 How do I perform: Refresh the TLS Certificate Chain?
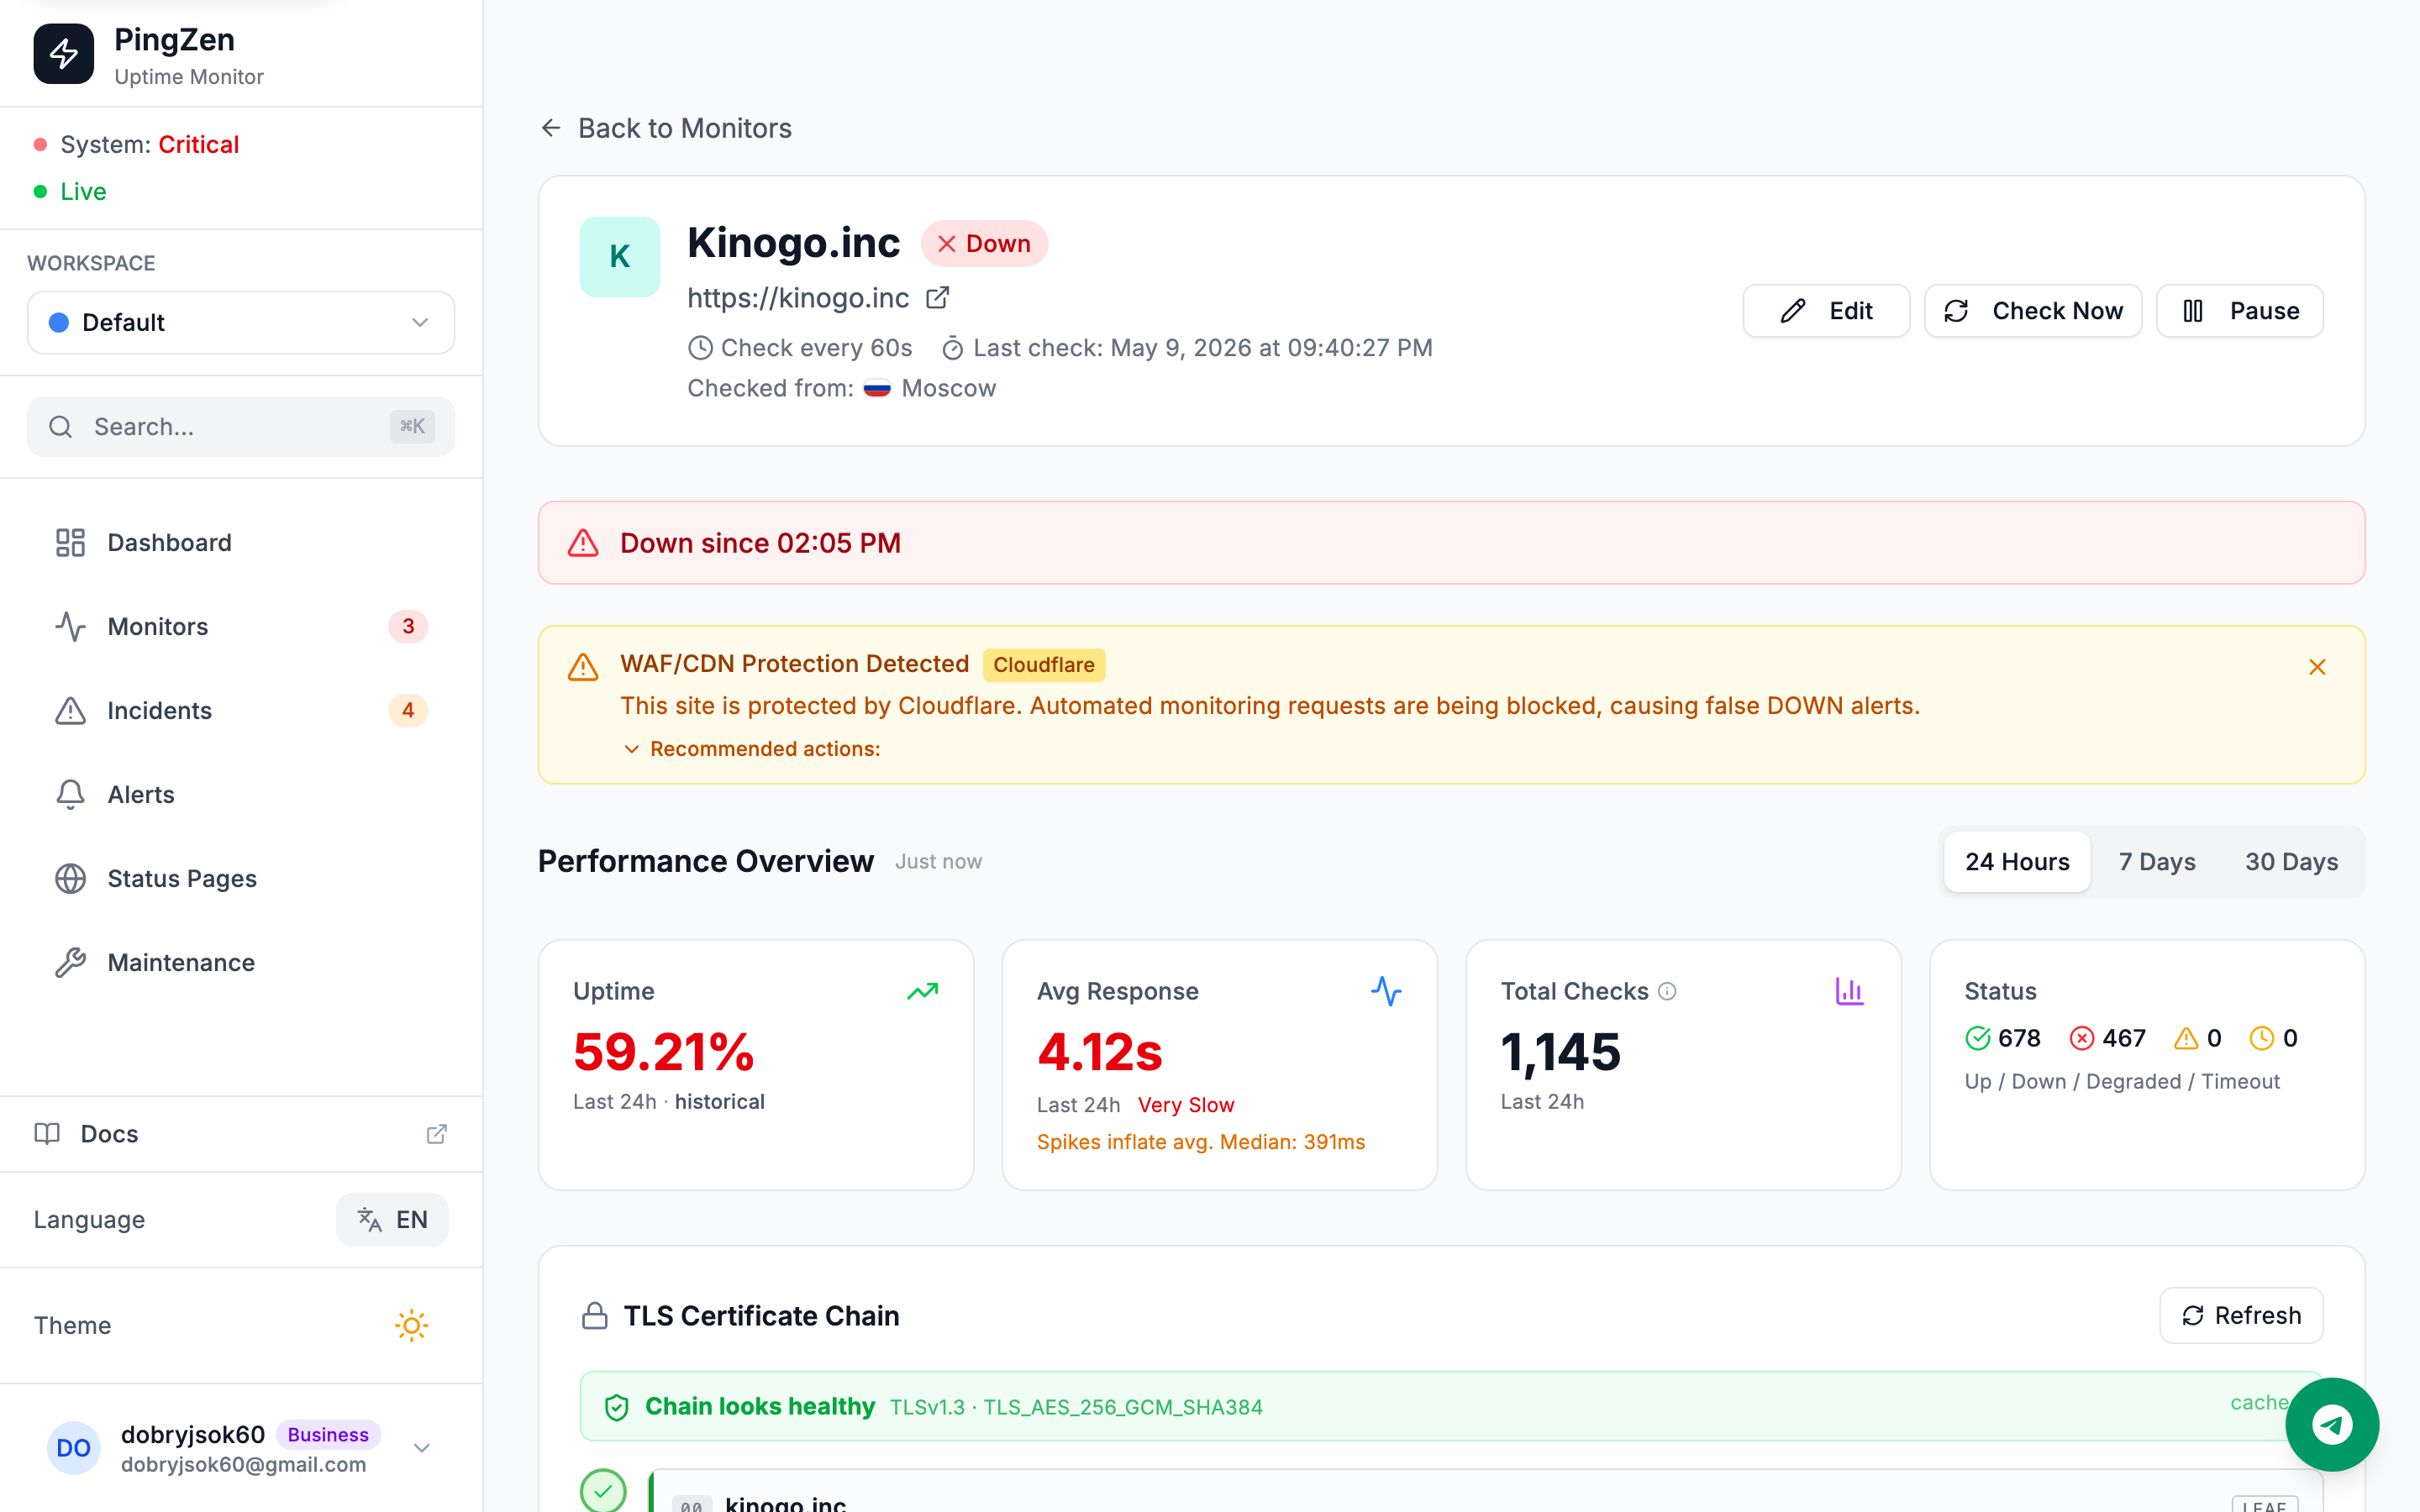pos(2241,1315)
